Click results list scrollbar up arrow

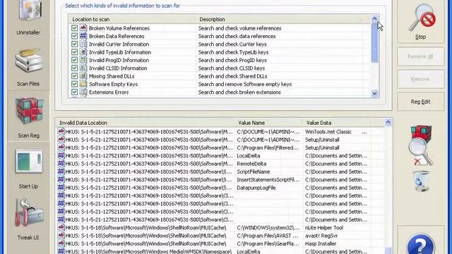coord(388,122)
